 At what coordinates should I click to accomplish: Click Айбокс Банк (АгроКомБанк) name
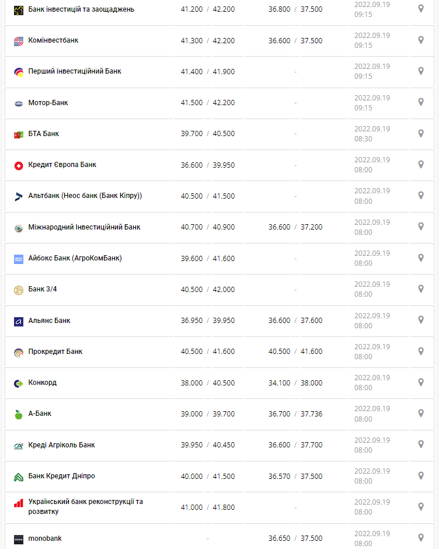click(x=75, y=258)
